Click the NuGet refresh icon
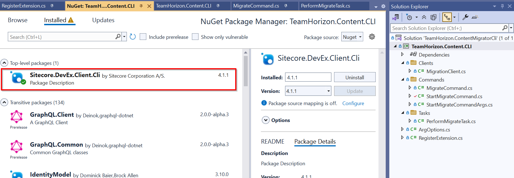Viewport: 514px width, 178px height. pyautogui.click(x=133, y=37)
